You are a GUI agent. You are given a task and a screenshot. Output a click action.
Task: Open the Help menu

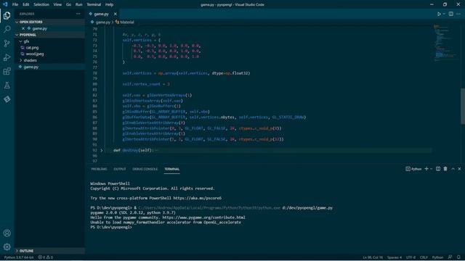coord(110,4)
